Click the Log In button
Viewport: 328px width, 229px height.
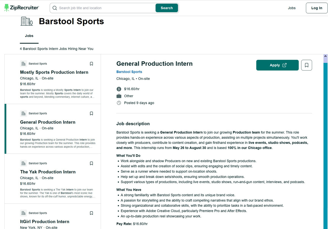(317, 8)
